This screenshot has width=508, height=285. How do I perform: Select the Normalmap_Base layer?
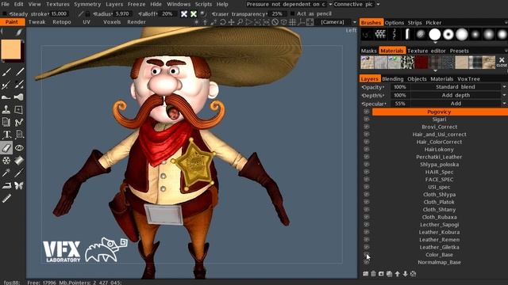(x=439, y=262)
